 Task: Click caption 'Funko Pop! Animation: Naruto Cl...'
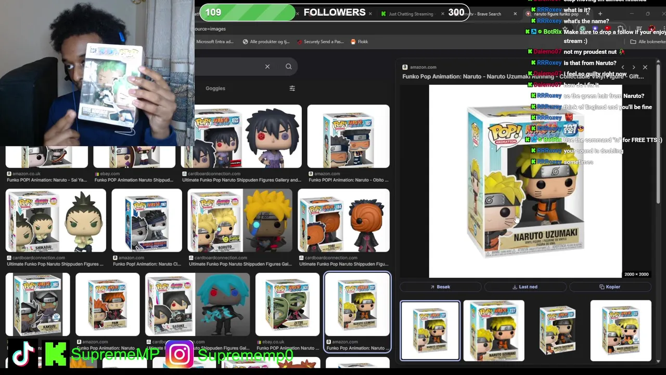pos(146,264)
